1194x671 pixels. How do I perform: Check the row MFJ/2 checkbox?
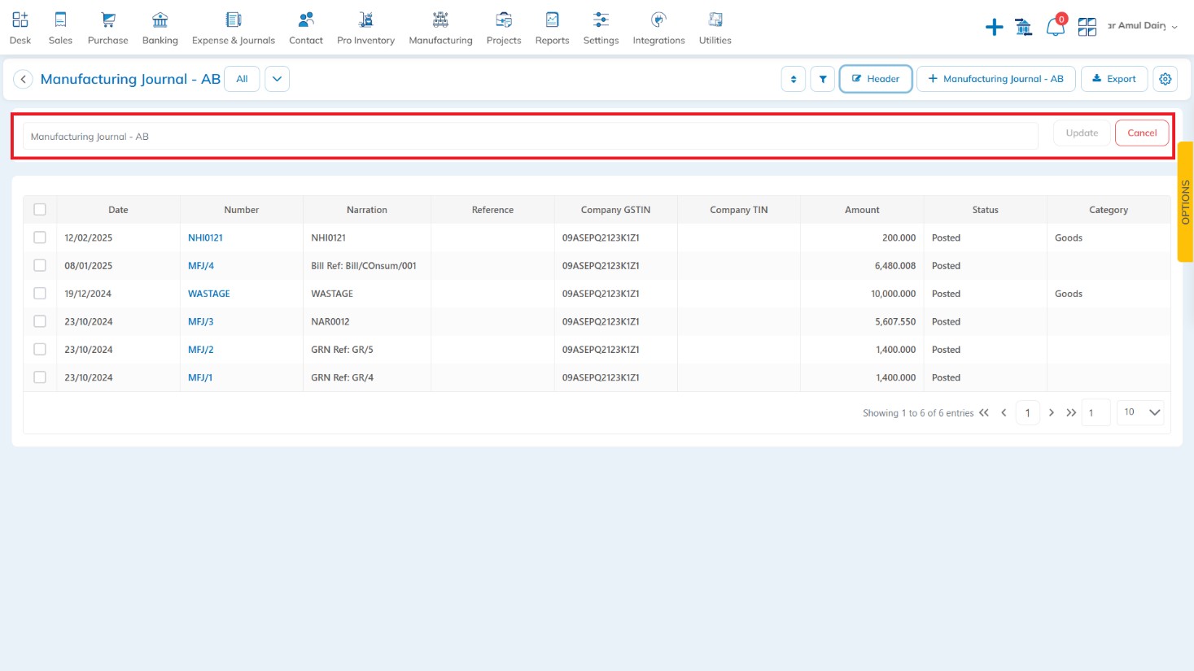tap(40, 349)
